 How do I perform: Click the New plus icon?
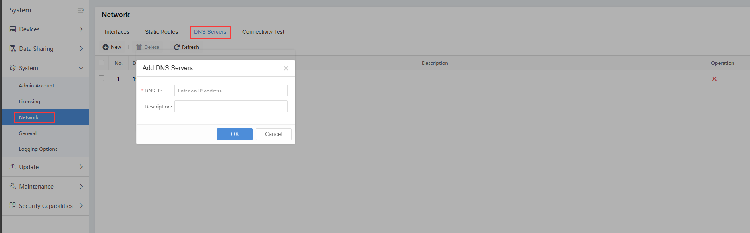(106, 47)
